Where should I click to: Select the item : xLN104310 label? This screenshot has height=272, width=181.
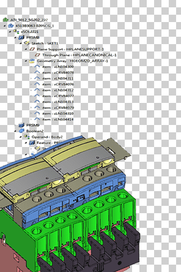click(58, 113)
